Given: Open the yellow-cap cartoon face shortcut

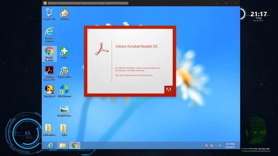Looking at the screenshot, I should 50,91.
